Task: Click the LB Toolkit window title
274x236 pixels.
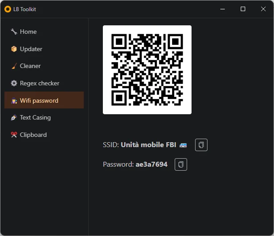Action: tap(25, 9)
